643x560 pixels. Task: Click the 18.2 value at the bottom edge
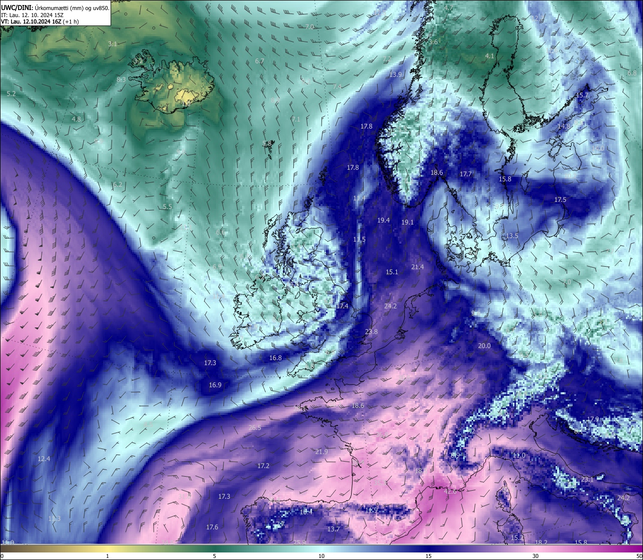(541, 542)
